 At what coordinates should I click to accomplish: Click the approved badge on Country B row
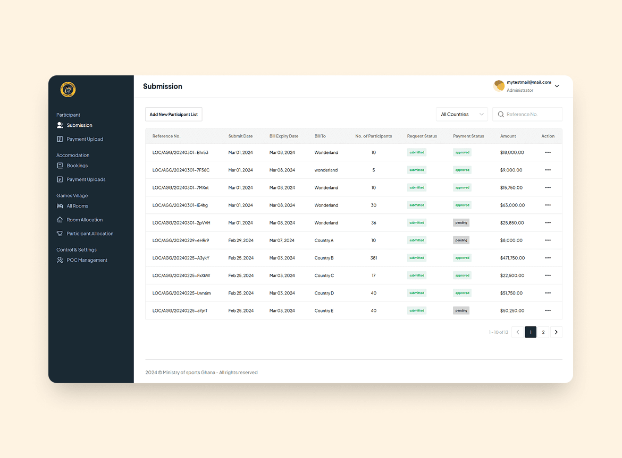(462, 257)
